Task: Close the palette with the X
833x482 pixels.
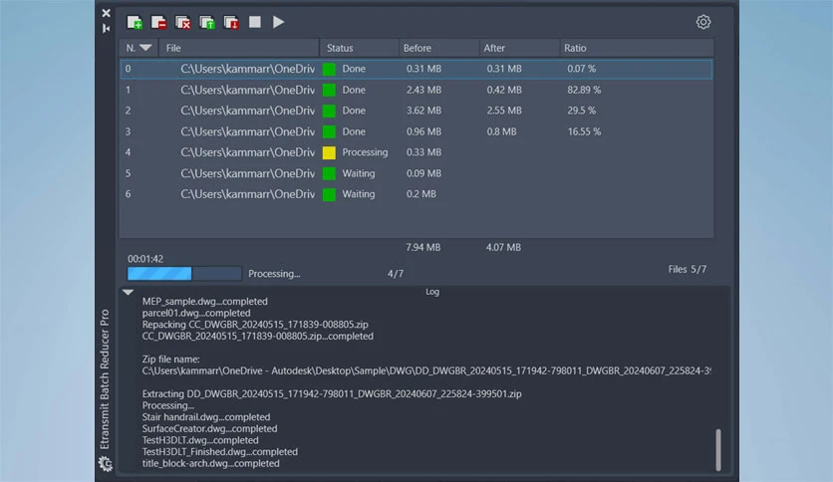Action: [x=107, y=13]
